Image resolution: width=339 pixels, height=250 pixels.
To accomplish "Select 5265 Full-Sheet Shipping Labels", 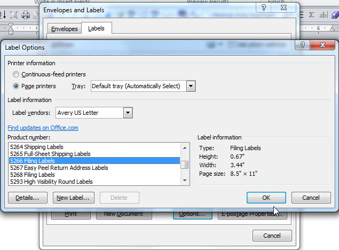I will (x=94, y=154).
